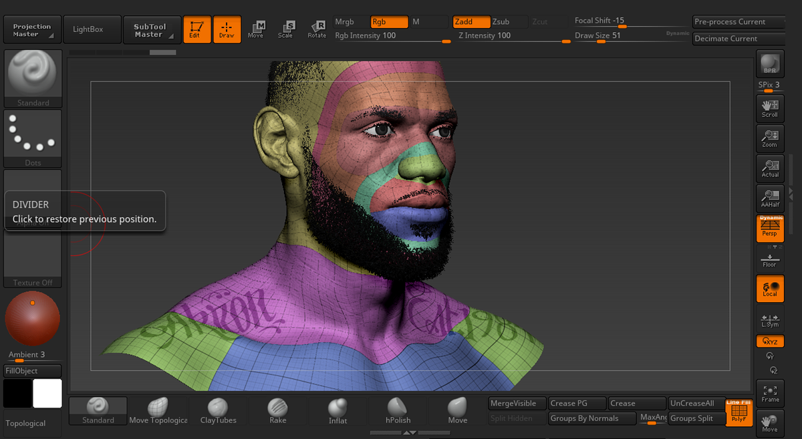Toggle Dynamic draw size option
Screen dimensions: 802x439
[677, 33]
